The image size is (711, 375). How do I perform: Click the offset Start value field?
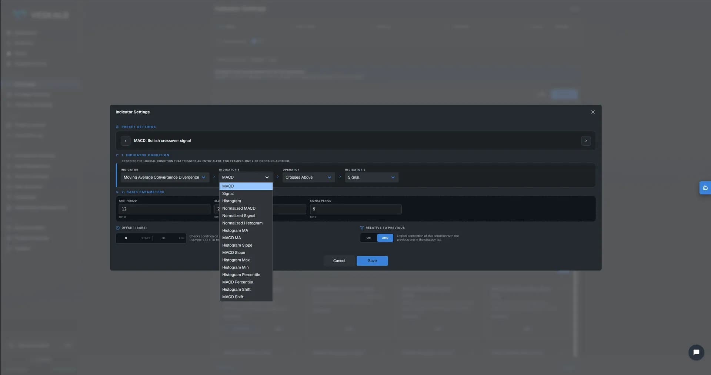[x=126, y=238]
